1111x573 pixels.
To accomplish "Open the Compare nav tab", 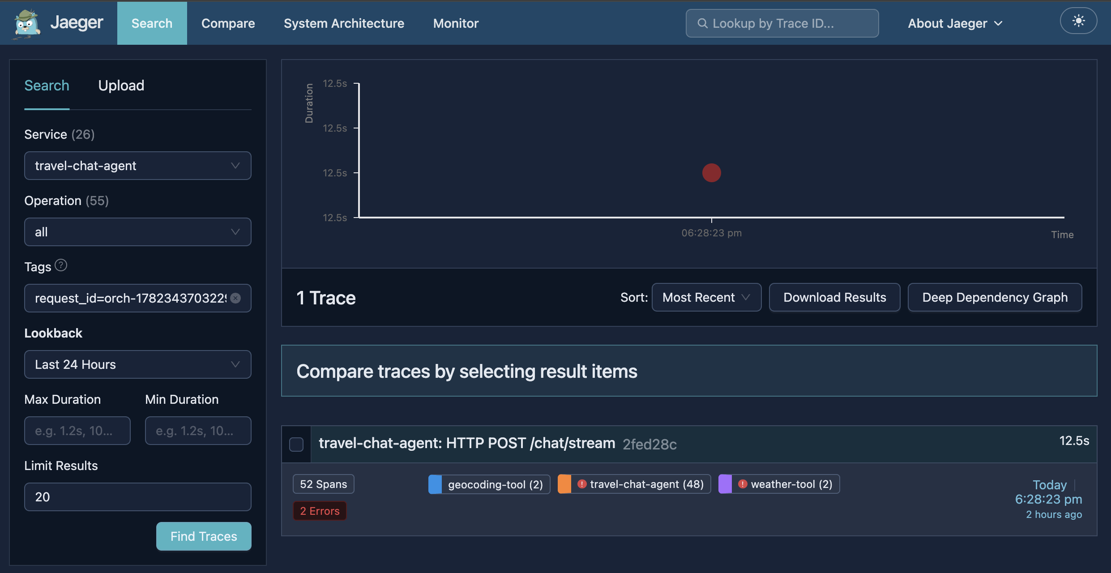I will coord(228,23).
